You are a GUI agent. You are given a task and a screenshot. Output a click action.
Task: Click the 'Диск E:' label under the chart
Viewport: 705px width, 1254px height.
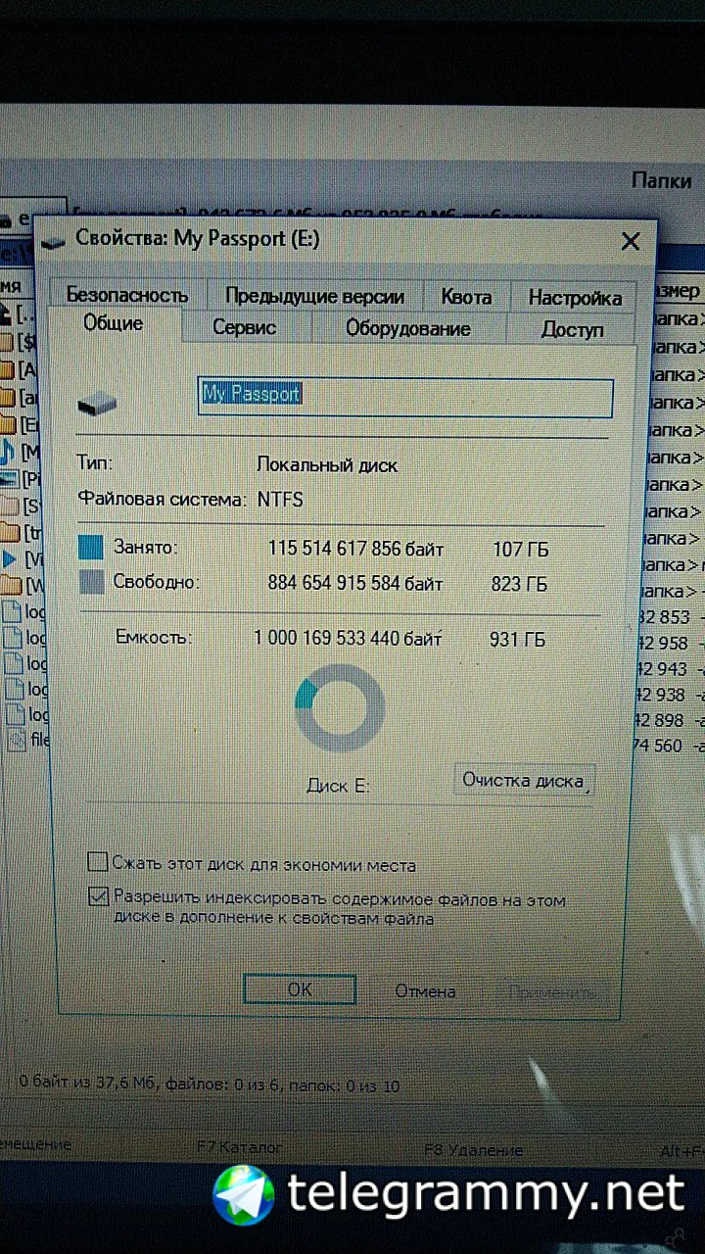pyautogui.click(x=337, y=785)
